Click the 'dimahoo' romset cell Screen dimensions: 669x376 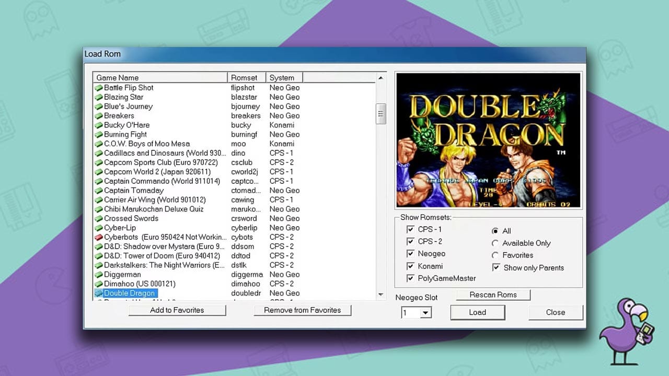246,284
